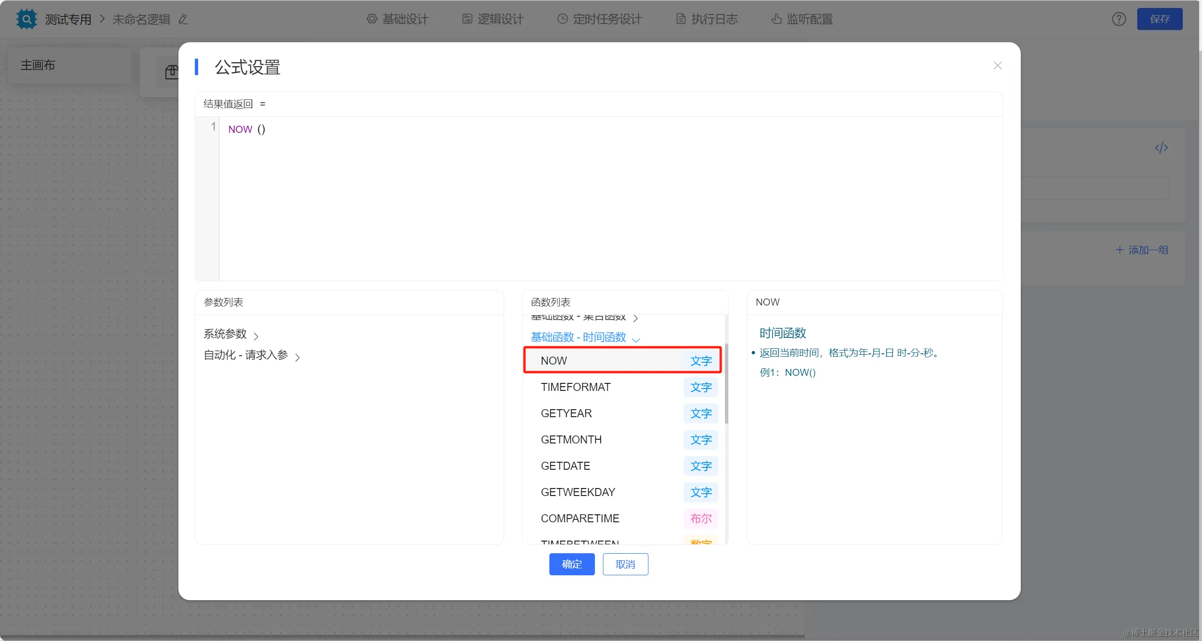
Task: Close the 公式设置 dialog with the X
Action: 997,66
